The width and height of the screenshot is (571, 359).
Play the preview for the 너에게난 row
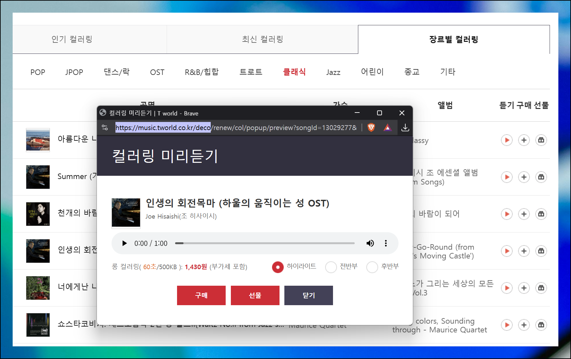click(507, 288)
